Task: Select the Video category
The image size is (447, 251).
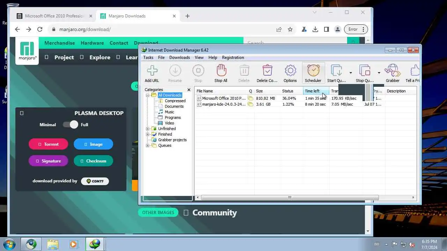Action: pos(169,123)
